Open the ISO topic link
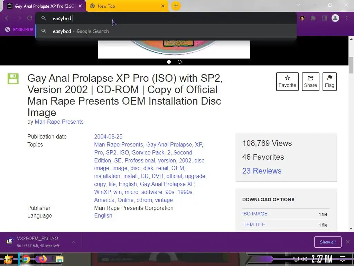The height and width of the screenshot is (266, 354). [124, 152]
